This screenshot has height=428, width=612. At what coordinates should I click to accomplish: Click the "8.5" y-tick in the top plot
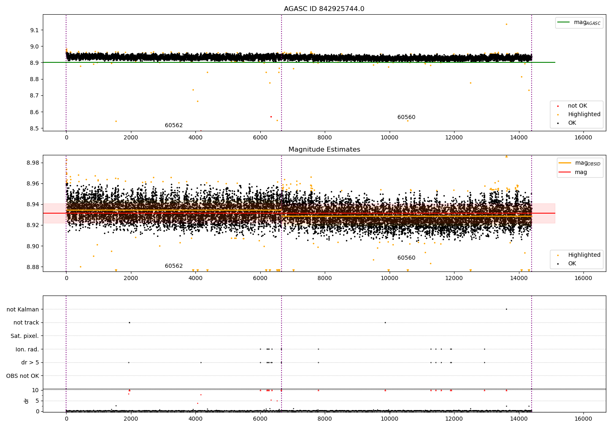point(34,128)
